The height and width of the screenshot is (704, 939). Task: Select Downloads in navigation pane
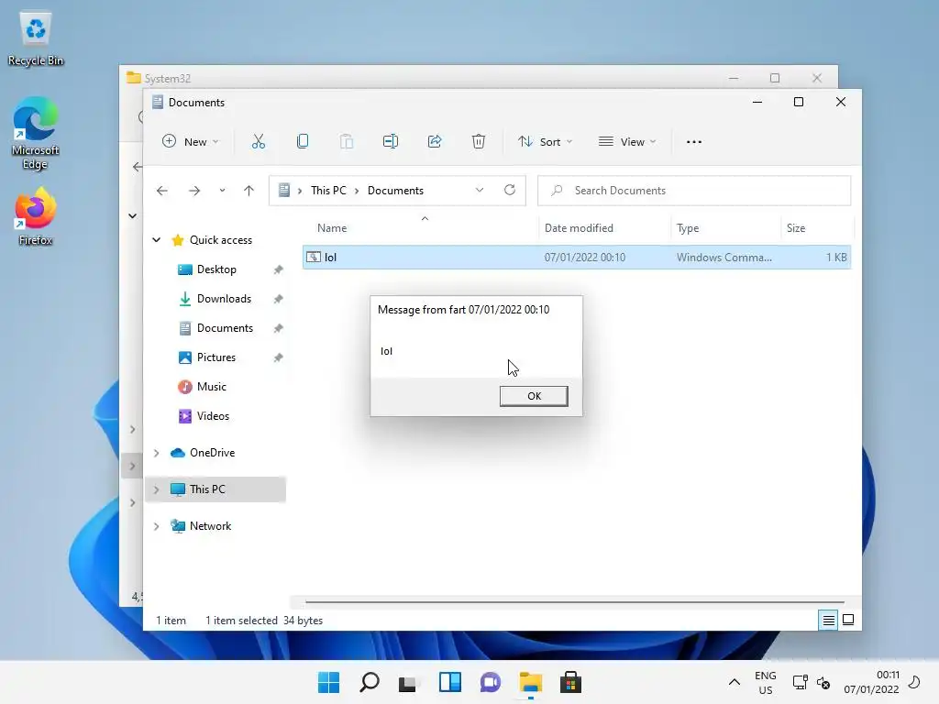[x=224, y=299]
